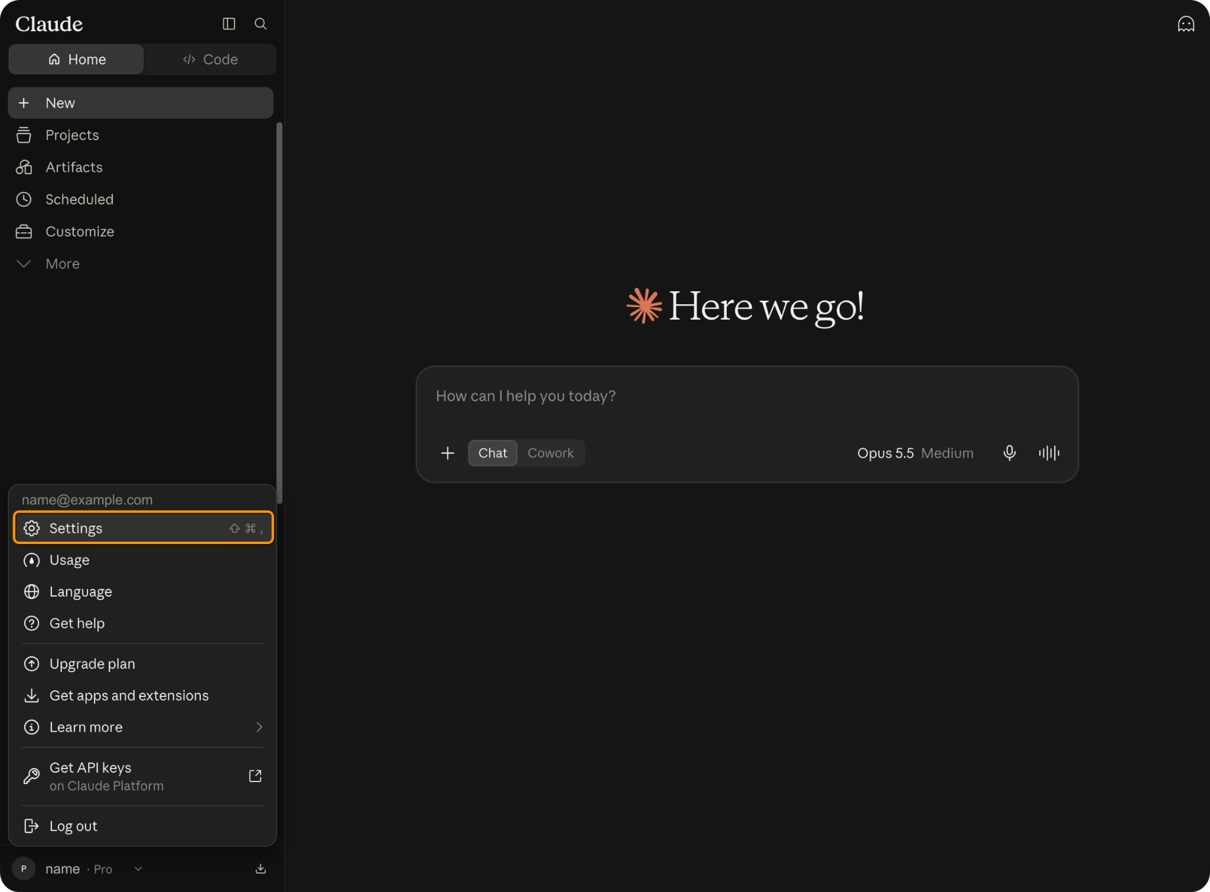Click the name@example.com email text
This screenshot has height=892, width=1210.
(x=87, y=500)
